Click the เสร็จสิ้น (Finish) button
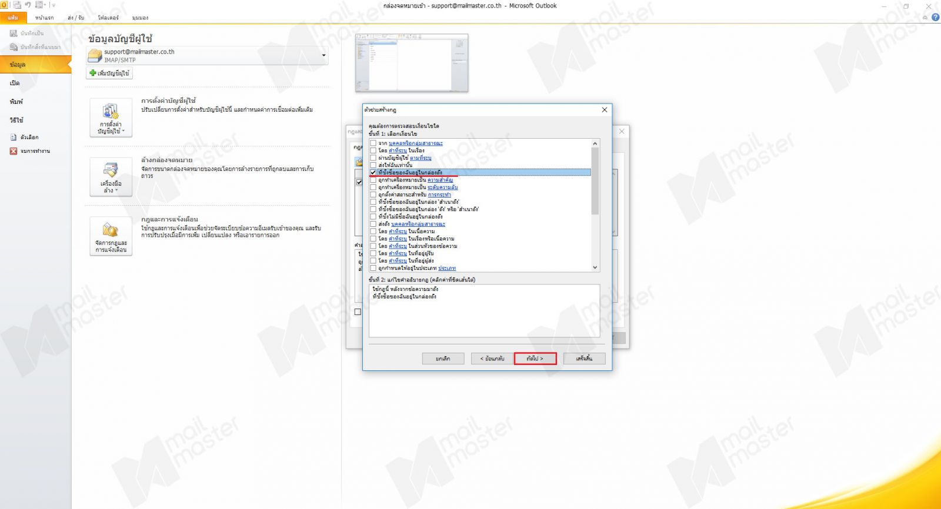941x509 pixels. tap(584, 359)
